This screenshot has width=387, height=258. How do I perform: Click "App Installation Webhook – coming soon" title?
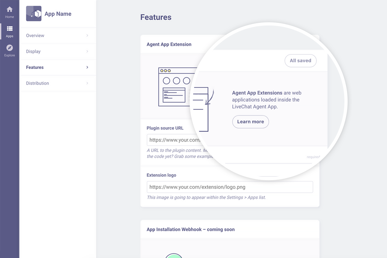point(191,230)
